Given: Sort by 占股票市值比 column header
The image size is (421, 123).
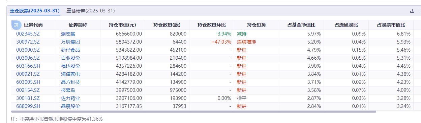Looking at the screenshot, I should pos(391,25).
